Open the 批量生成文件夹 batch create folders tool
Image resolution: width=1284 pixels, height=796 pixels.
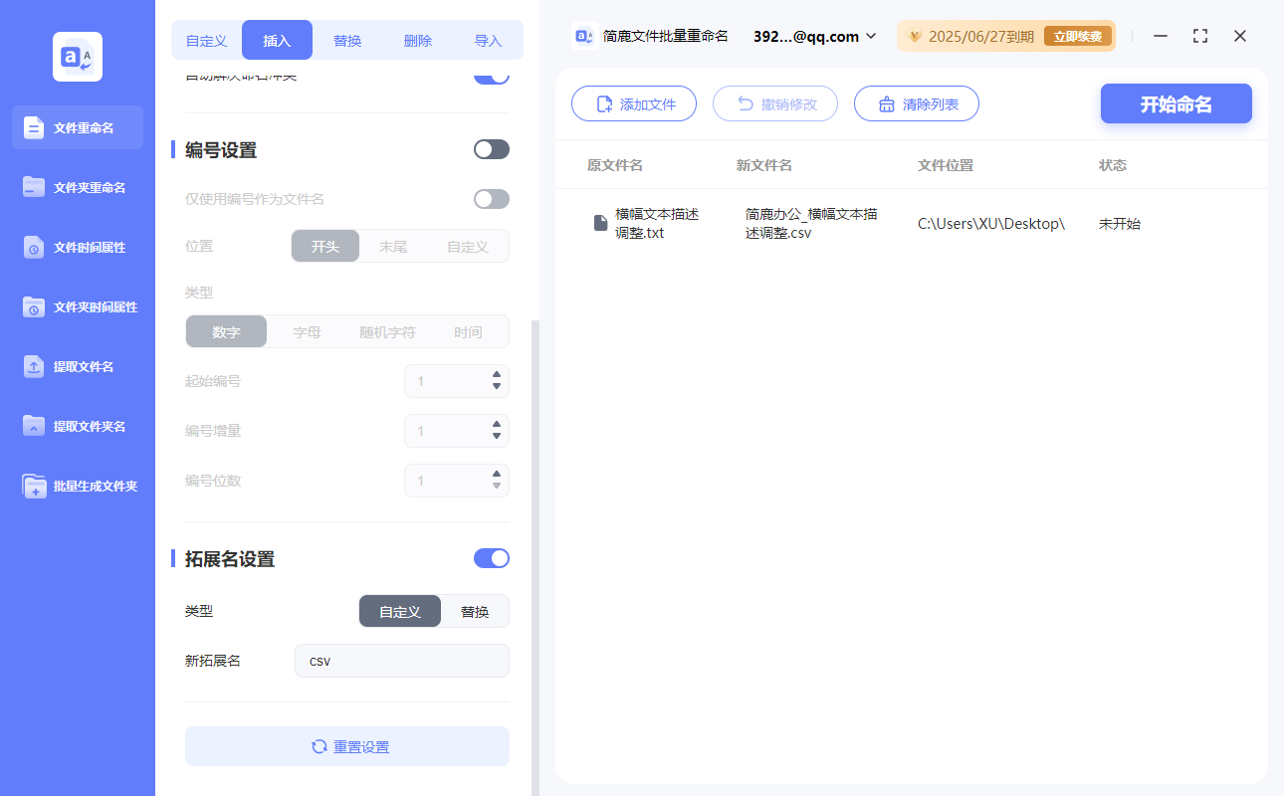[77, 486]
